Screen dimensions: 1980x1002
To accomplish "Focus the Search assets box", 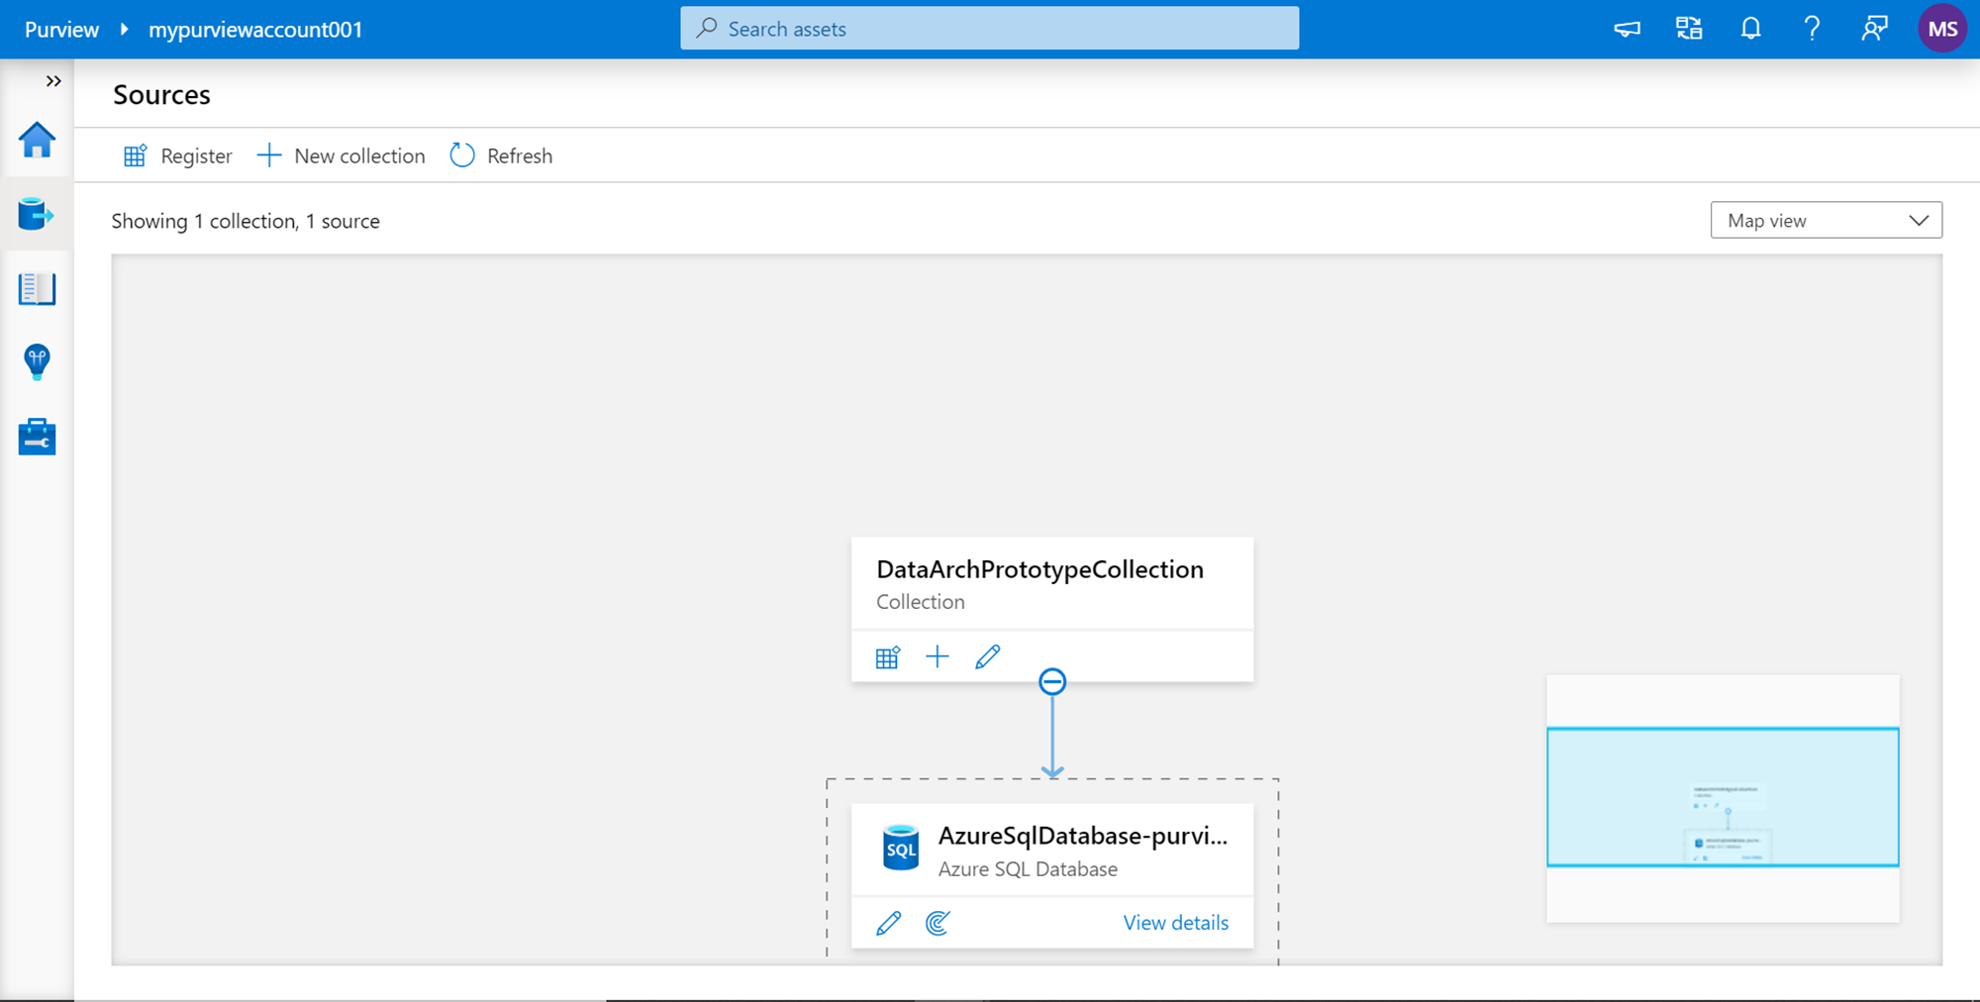I will (x=990, y=29).
